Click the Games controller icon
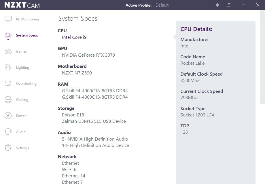 [8, 51]
